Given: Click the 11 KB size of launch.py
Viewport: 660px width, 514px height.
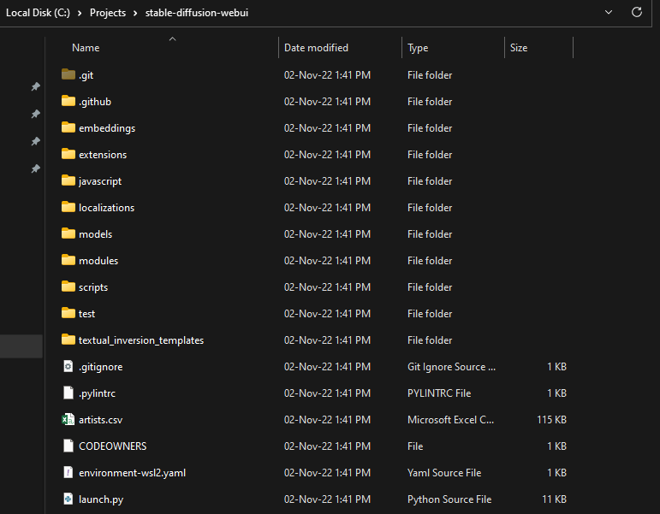Looking at the screenshot, I should point(554,499).
